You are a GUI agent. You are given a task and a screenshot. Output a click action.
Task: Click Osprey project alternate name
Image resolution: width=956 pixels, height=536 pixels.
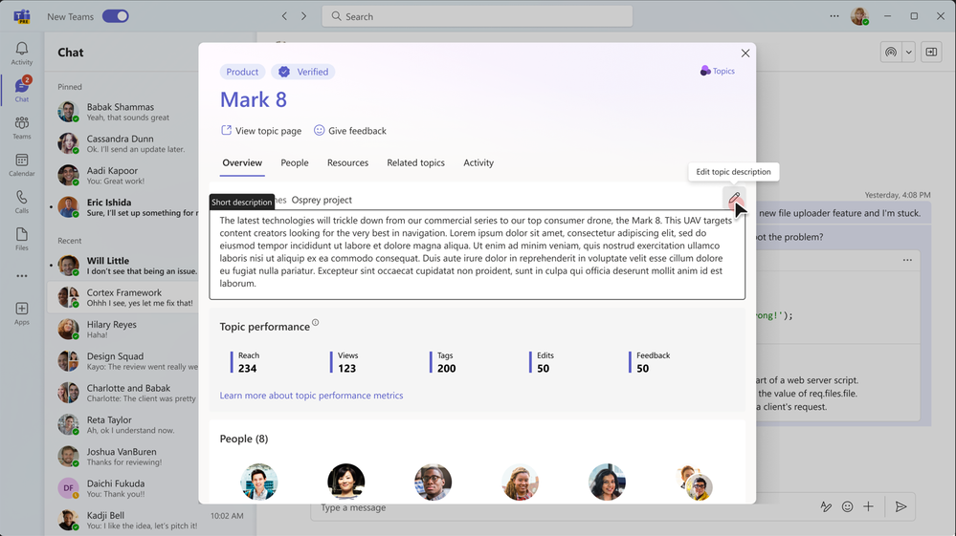(322, 200)
